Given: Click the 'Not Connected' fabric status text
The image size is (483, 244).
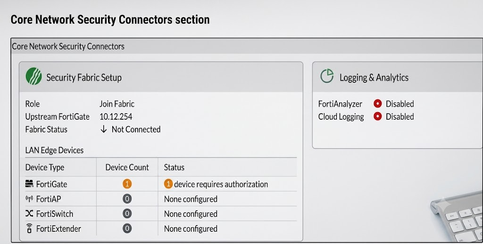Looking at the screenshot, I should click(136, 130).
